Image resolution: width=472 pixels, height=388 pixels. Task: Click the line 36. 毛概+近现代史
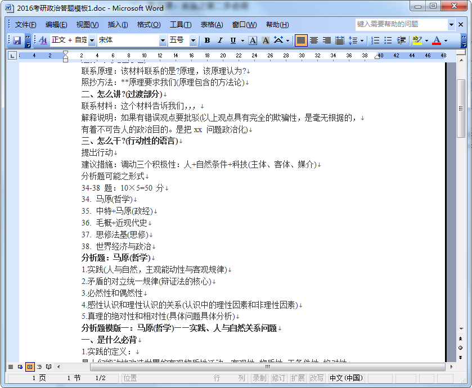point(114,223)
